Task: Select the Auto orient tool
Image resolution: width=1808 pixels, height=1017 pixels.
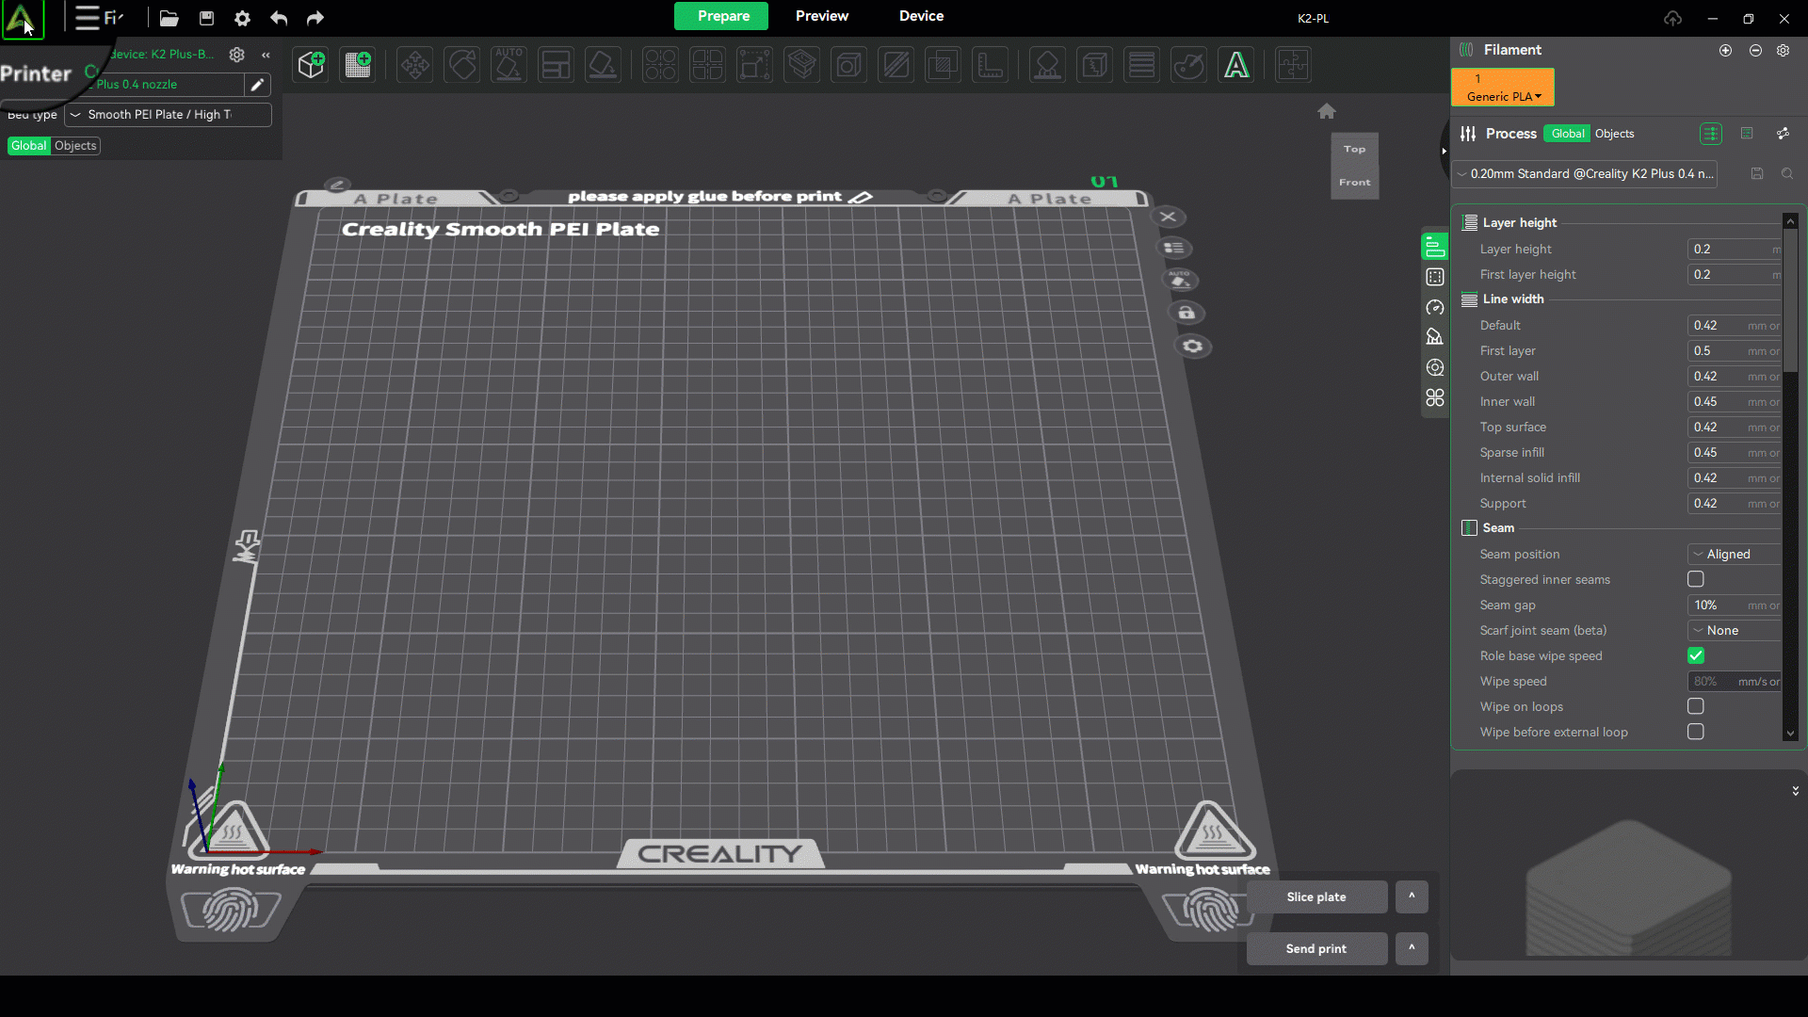Action: coord(508,65)
